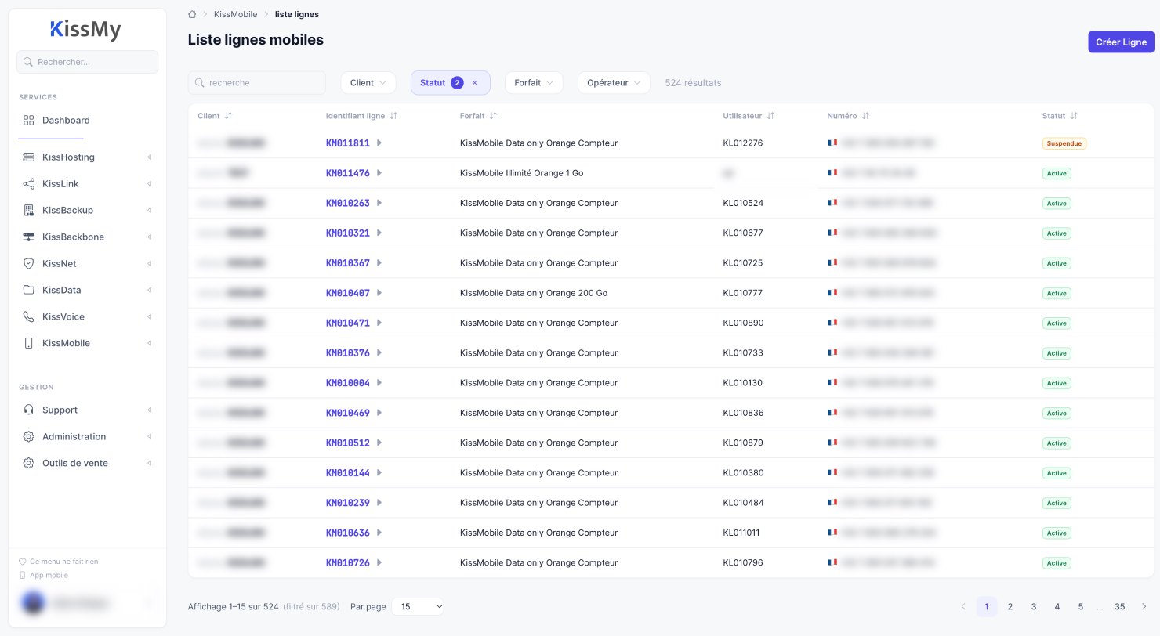Focus the sidebar Rechercher field
The width and height of the screenshot is (1160, 636).
click(x=87, y=62)
